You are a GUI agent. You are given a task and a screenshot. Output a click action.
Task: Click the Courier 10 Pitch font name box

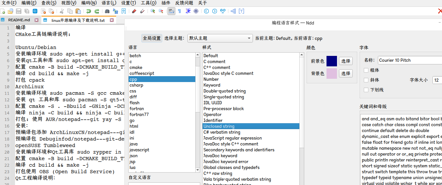(410, 60)
